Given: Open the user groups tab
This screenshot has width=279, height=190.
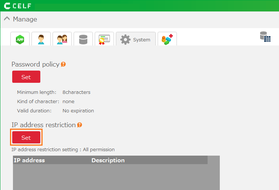Looking at the screenshot, I should [62, 39].
